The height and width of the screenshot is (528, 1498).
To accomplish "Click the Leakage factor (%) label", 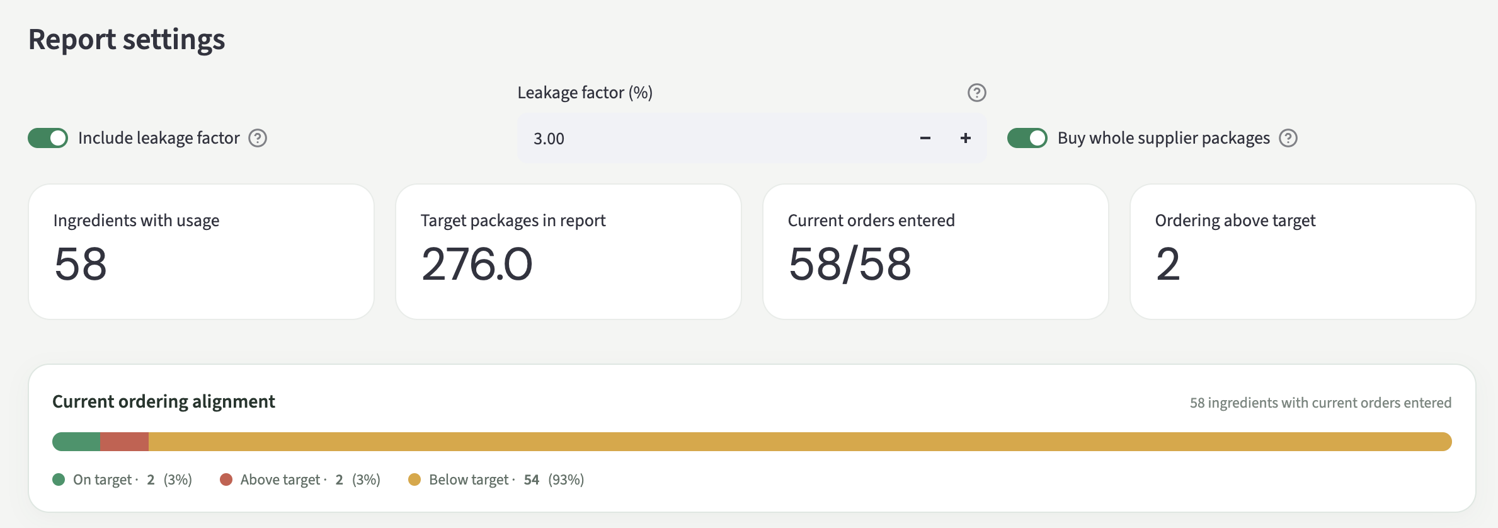I will coord(585,93).
